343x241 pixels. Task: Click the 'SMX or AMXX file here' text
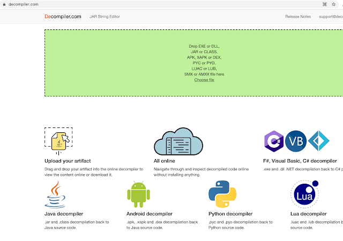(x=204, y=74)
